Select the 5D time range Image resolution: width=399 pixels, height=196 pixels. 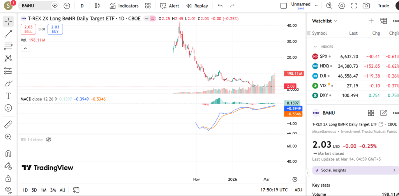[34, 190]
